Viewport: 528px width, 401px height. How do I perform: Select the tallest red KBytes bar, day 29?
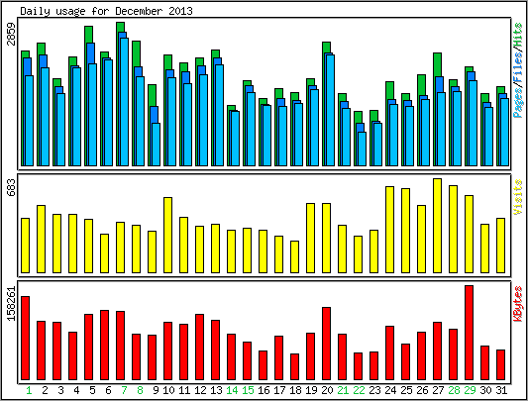[x=470, y=333]
